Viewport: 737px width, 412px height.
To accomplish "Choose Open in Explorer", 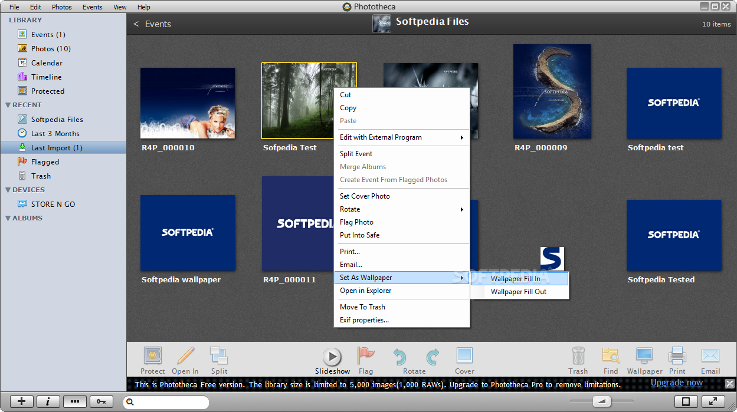I will click(401, 291).
